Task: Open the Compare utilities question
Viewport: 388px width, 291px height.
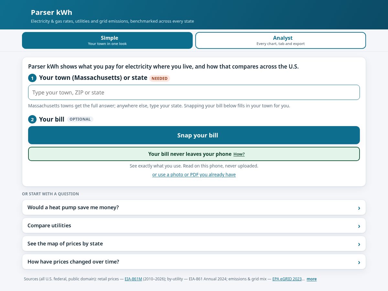Action: coord(194,225)
